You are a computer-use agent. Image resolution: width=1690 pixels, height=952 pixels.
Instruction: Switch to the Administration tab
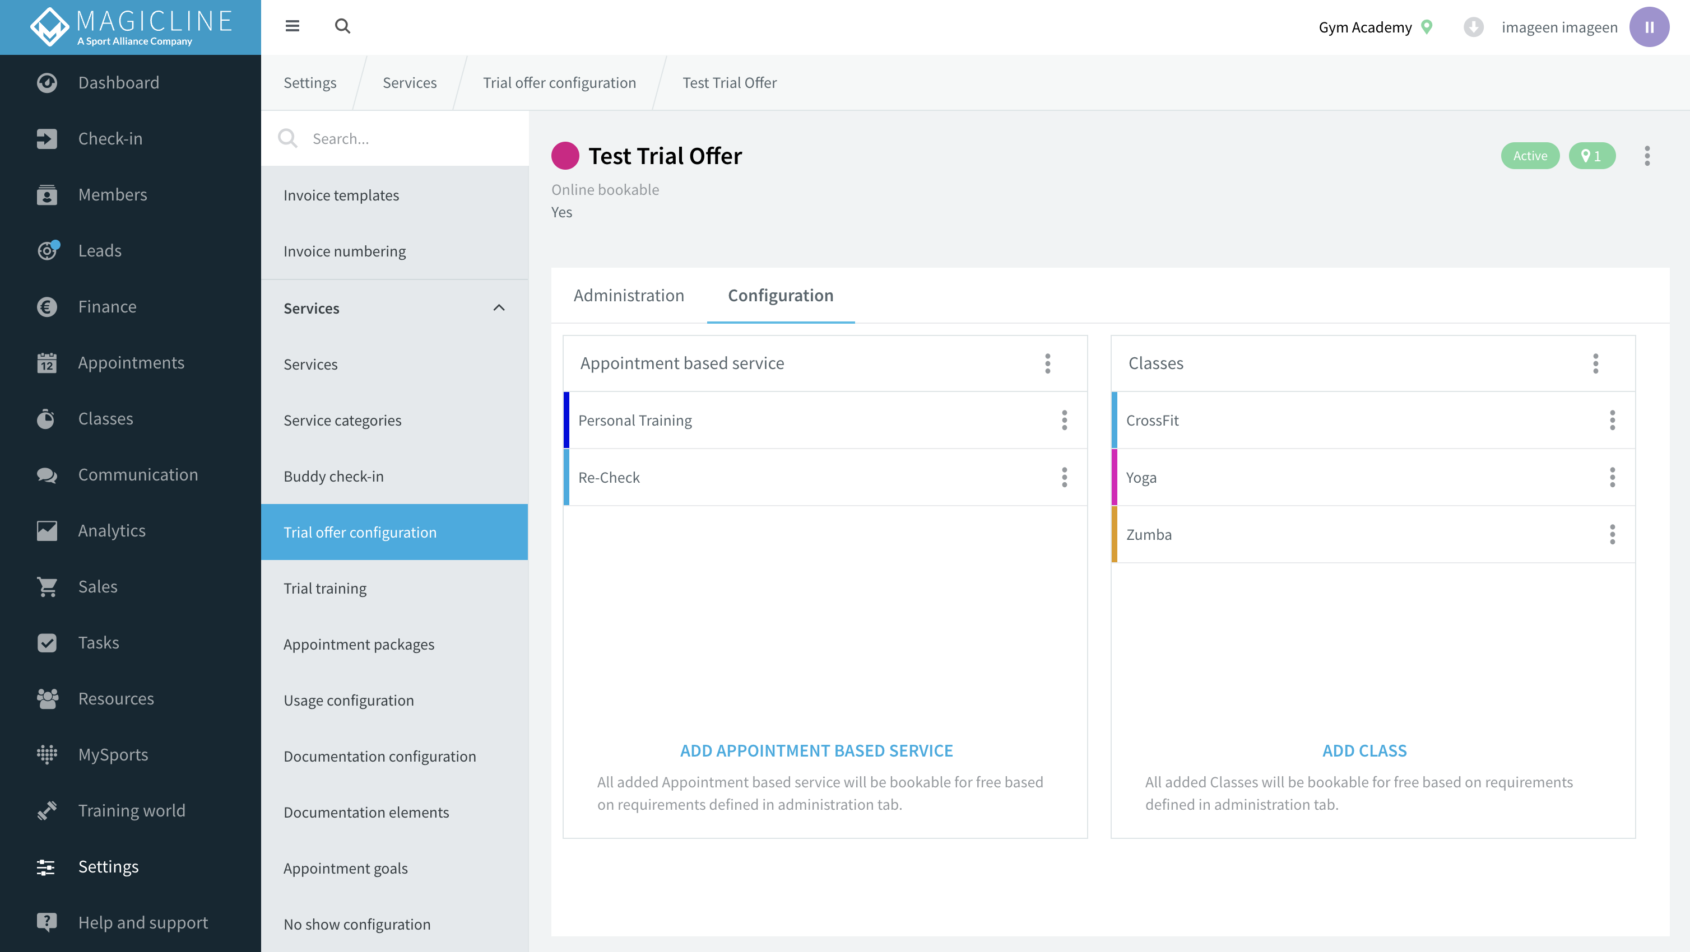coord(629,296)
